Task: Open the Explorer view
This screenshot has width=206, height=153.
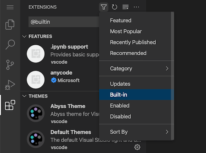Action: click(x=10, y=24)
